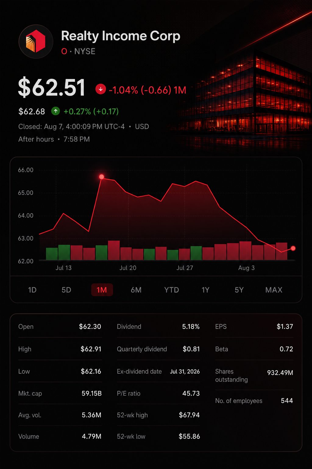The height and width of the screenshot is (469, 312).
Task: Click the latest price endpoint marker
Action: tap(293, 248)
